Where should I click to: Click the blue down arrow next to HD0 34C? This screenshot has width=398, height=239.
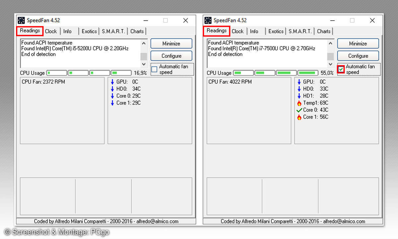click(112, 89)
